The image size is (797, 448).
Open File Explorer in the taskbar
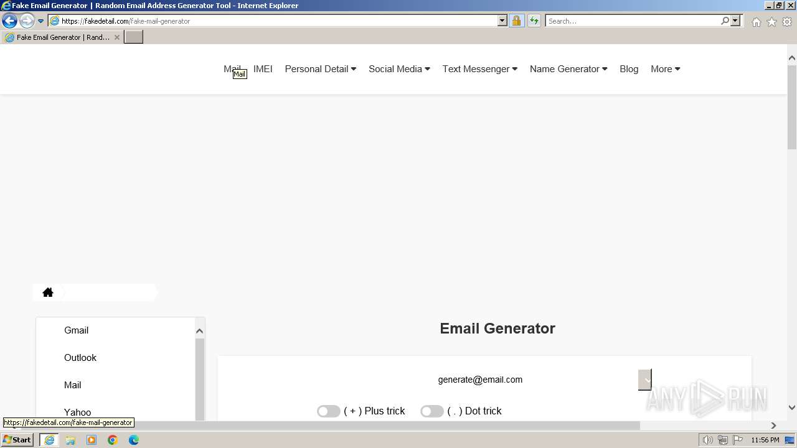click(70, 440)
